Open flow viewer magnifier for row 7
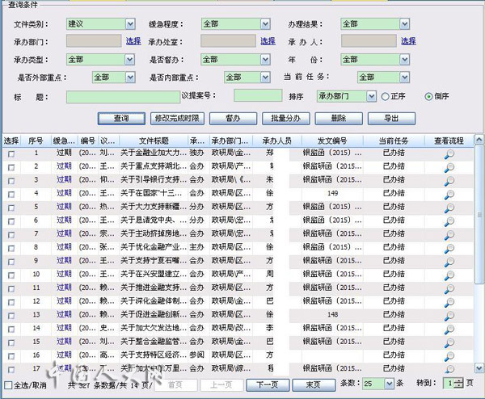485x399 pixels. click(449, 235)
